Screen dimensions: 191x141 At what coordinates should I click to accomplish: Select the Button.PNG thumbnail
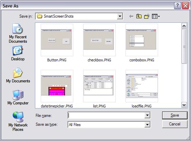point(57,40)
